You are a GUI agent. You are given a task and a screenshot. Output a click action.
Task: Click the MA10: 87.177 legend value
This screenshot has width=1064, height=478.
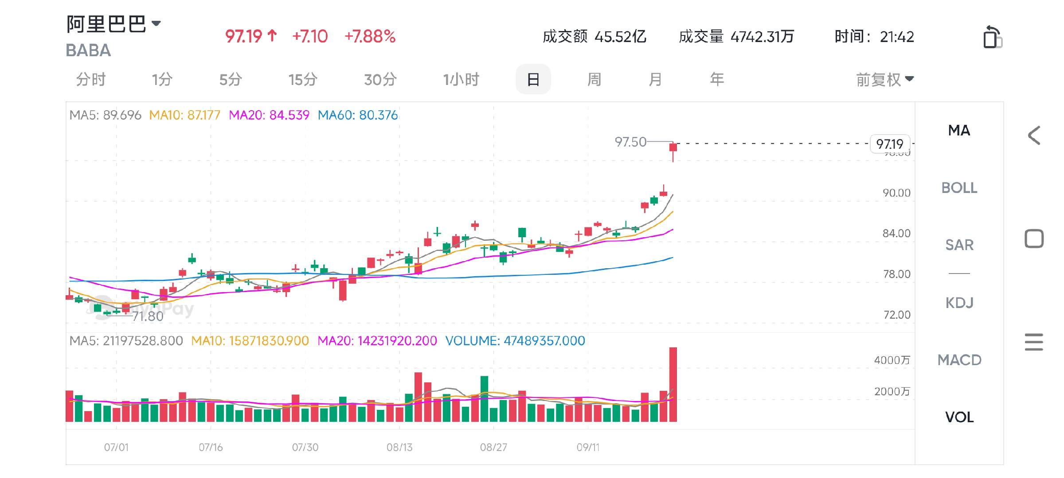185,115
